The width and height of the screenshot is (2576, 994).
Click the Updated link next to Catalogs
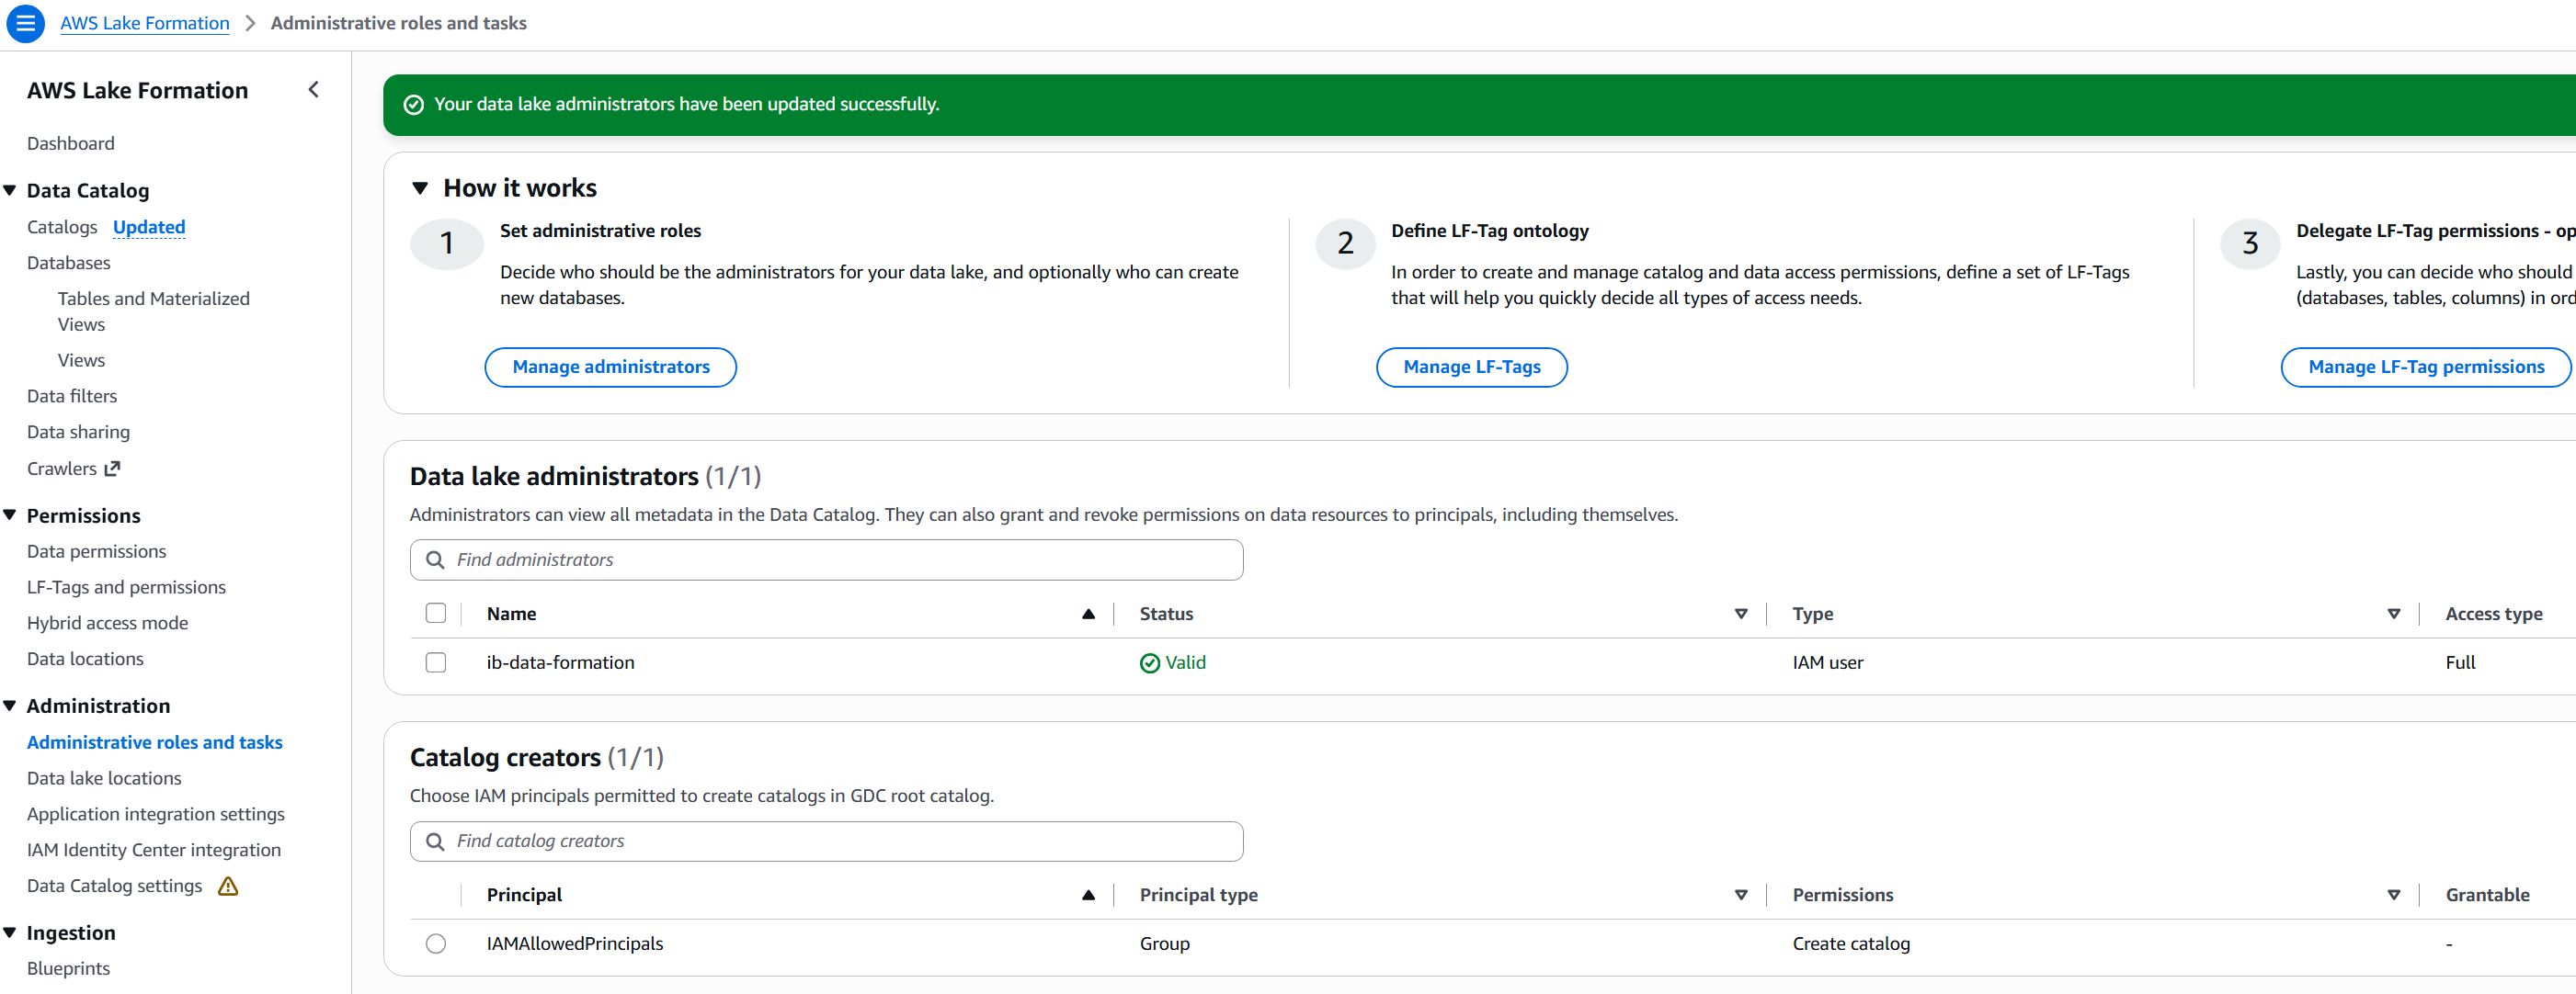click(x=149, y=228)
